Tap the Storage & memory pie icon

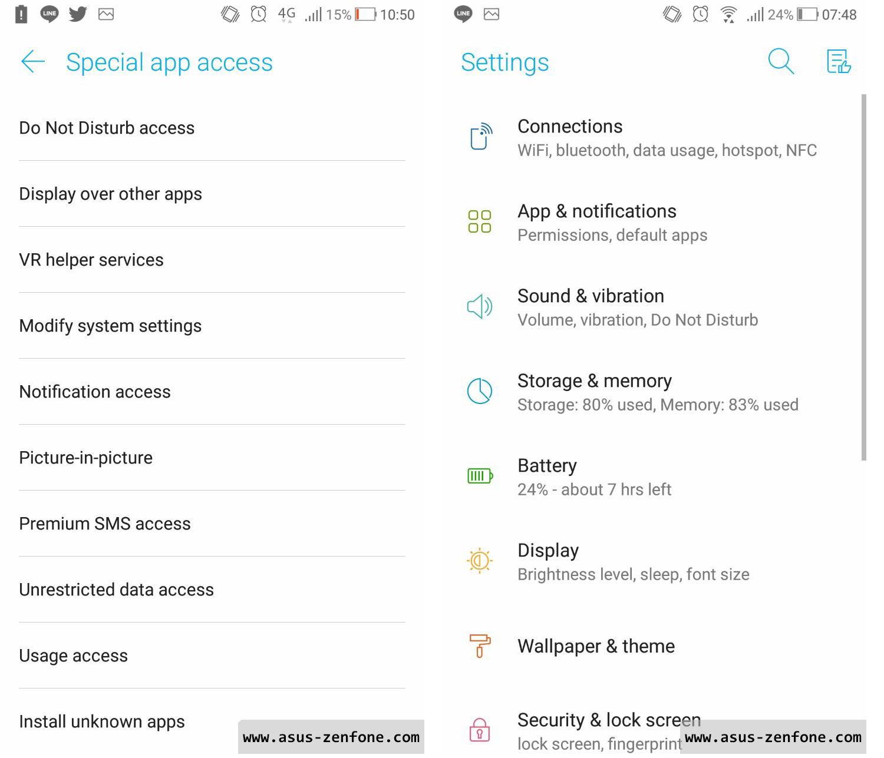(479, 391)
